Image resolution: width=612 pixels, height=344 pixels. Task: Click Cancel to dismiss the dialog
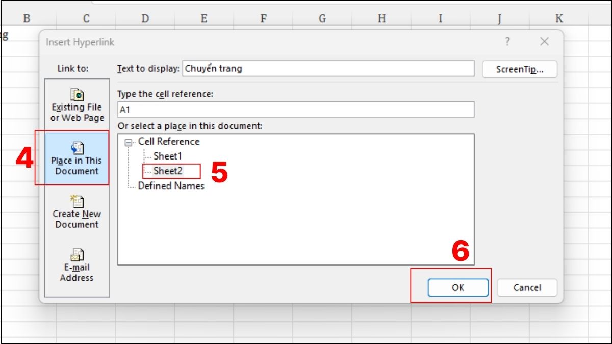pyautogui.click(x=526, y=287)
